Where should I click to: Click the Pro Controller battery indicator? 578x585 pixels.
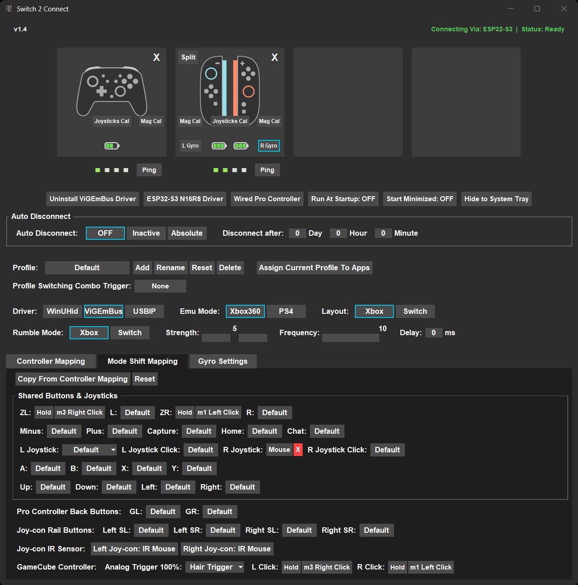click(x=112, y=146)
